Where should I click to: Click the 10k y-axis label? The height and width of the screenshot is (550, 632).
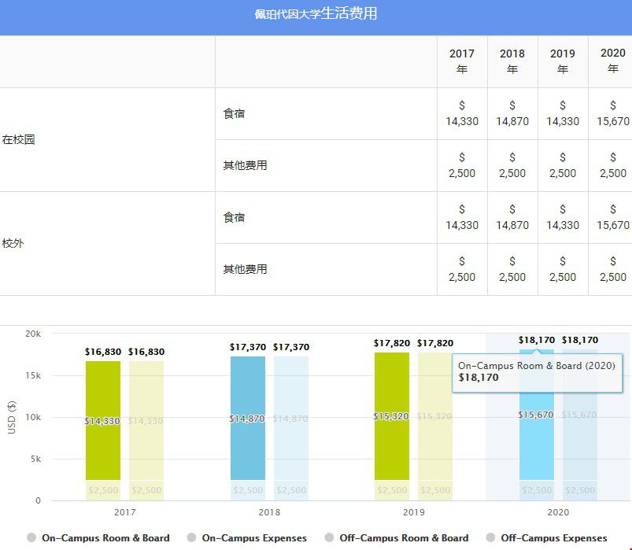[x=33, y=417]
